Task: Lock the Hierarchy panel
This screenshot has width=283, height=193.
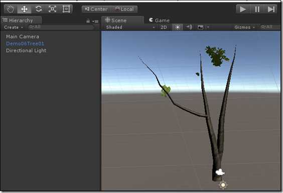Action: pos(88,21)
